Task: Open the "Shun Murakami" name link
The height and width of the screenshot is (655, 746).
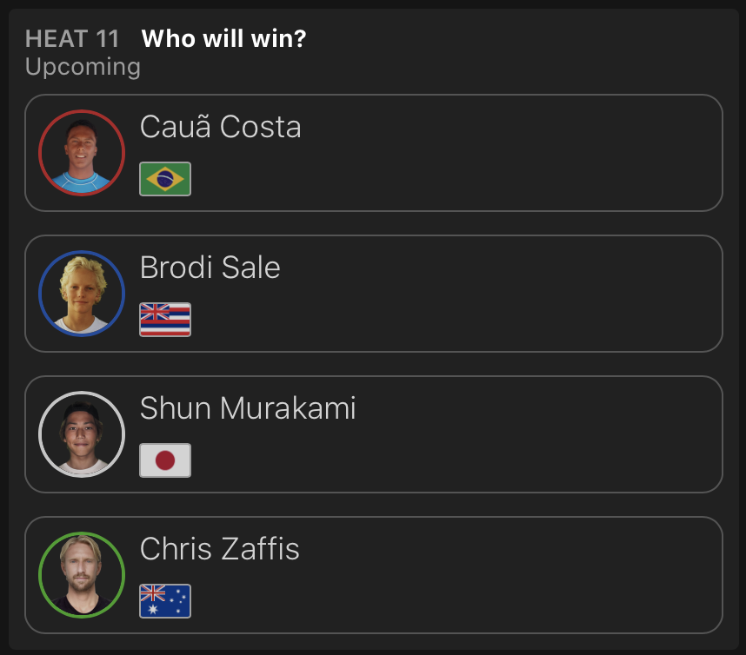Action: pos(248,408)
